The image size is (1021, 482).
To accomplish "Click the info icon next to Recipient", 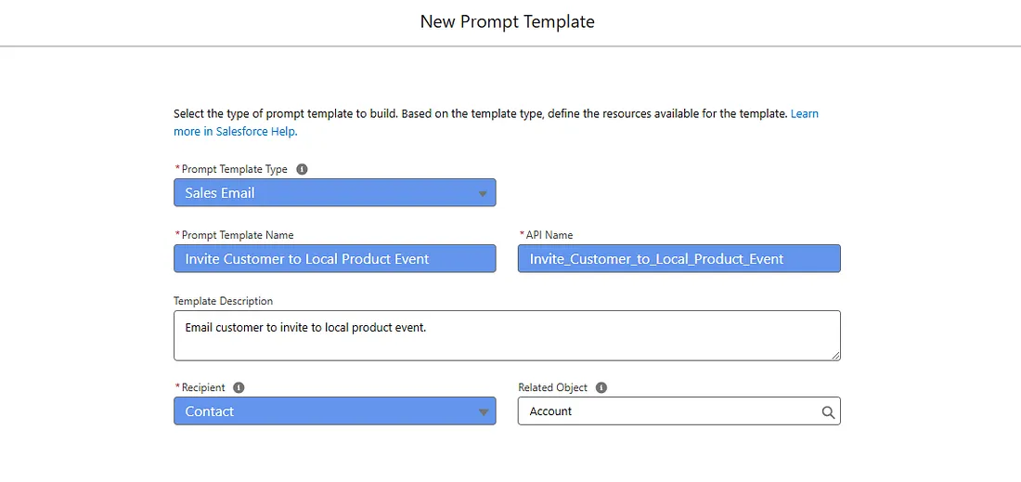I will click(x=239, y=387).
